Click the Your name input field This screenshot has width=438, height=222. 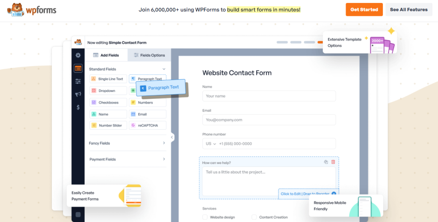(x=269, y=96)
